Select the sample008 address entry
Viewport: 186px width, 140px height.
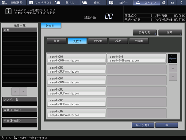(x=136, y=58)
